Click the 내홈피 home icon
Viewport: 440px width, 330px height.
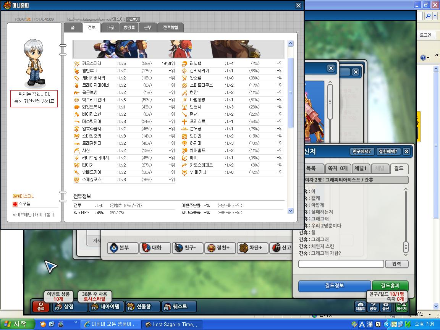(361, 306)
